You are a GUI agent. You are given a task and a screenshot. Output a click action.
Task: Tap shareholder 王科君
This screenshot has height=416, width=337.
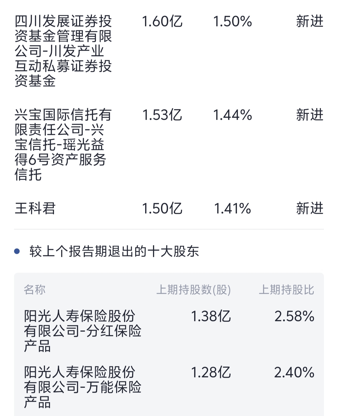(35, 209)
